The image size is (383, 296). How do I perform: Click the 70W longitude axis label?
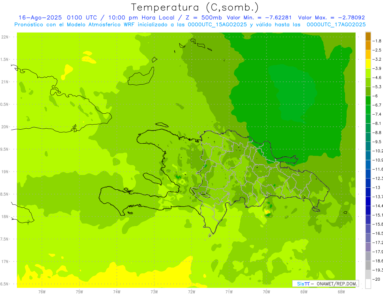click(x=267, y=292)
